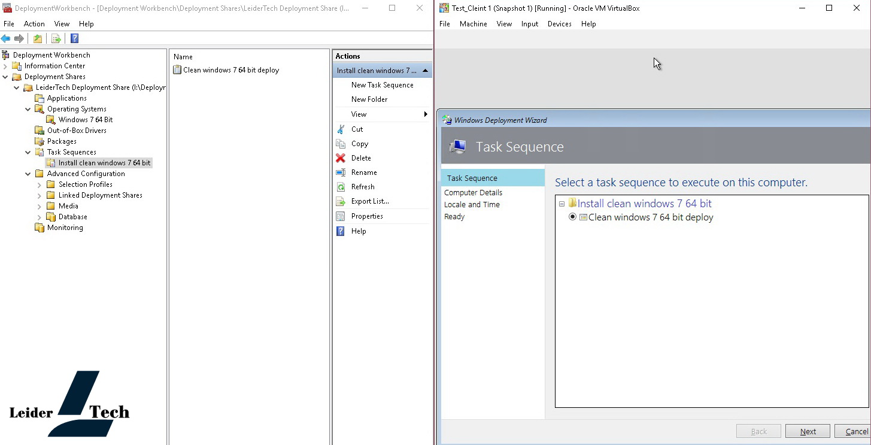Expand the Information Center node
This screenshot has height=445, width=871.
click(x=5, y=66)
